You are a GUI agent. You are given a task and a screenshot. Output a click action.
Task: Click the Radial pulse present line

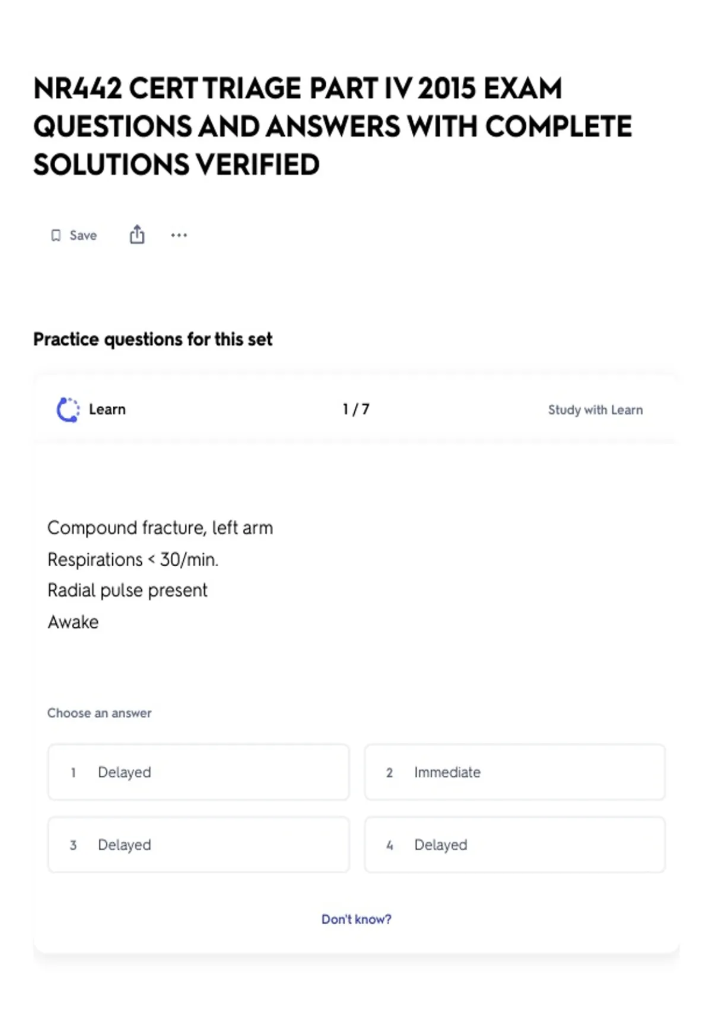(128, 591)
